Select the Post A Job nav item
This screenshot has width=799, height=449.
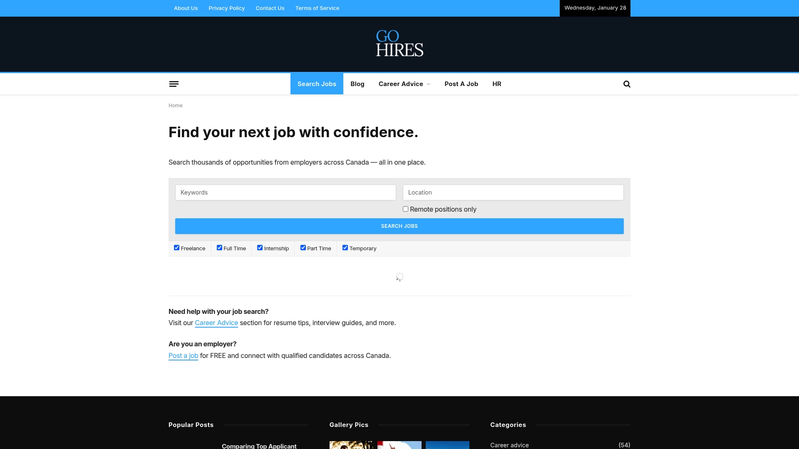[x=461, y=84]
